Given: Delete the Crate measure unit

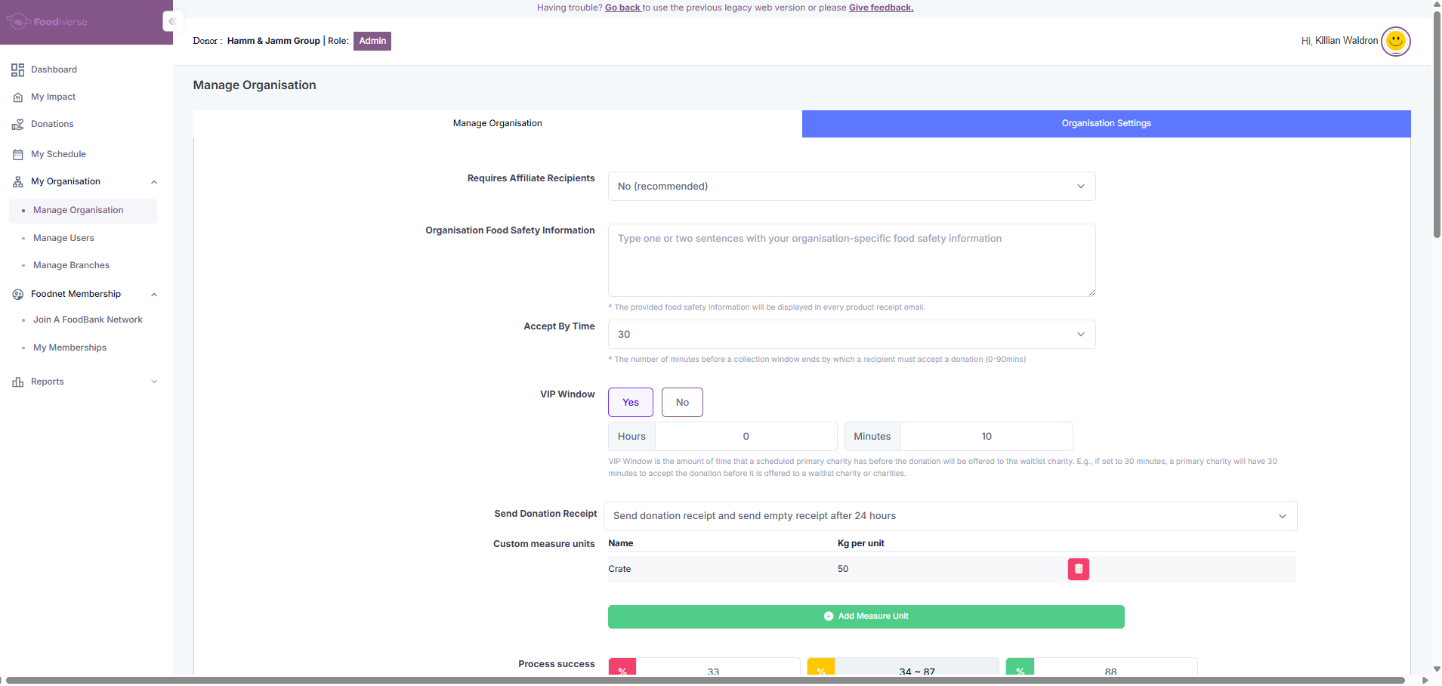Looking at the screenshot, I should (1078, 569).
